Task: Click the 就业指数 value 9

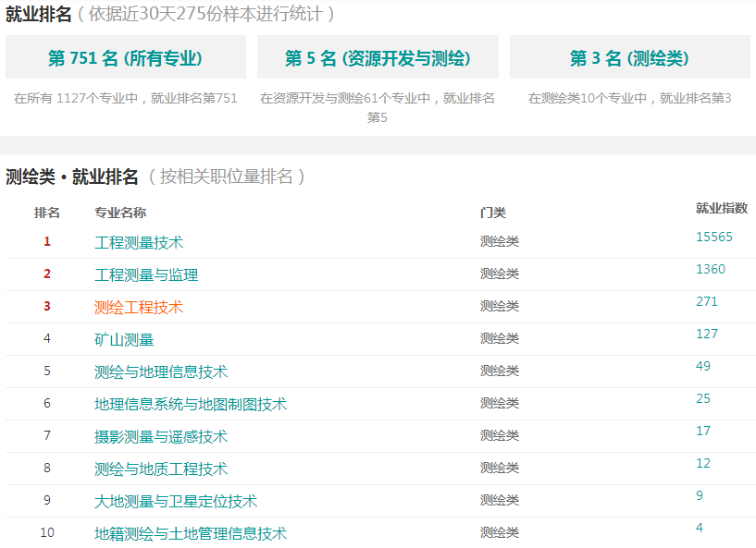Action: (700, 495)
